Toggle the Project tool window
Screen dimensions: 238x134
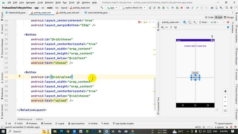[x=2, y=16]
